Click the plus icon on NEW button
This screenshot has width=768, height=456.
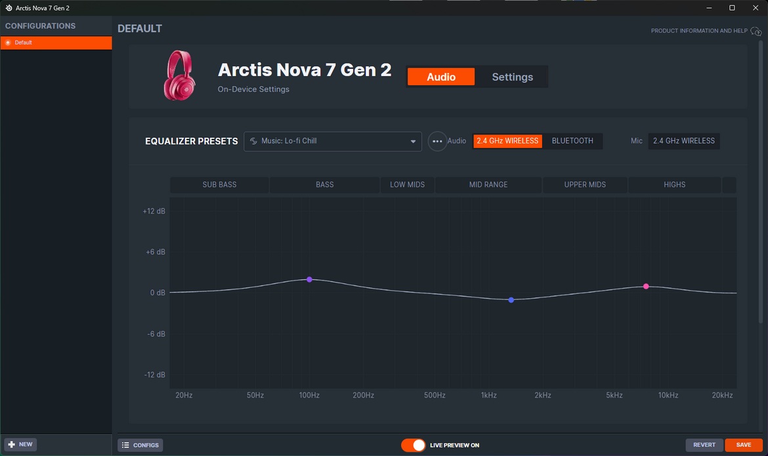coord(11,444)
